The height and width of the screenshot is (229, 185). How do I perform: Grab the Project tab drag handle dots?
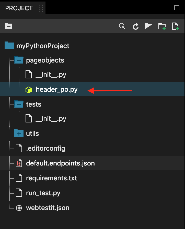[41, 8]
